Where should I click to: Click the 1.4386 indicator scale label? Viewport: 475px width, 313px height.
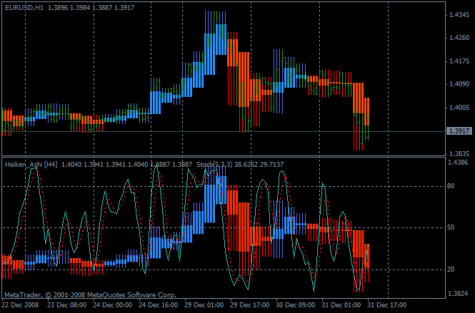click(458, 163)
